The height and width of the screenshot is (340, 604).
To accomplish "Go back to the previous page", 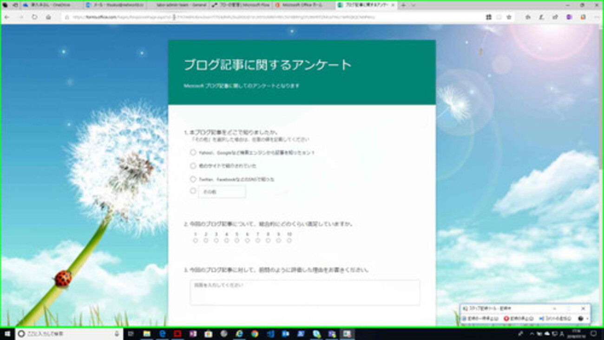I will coord(7,17).
